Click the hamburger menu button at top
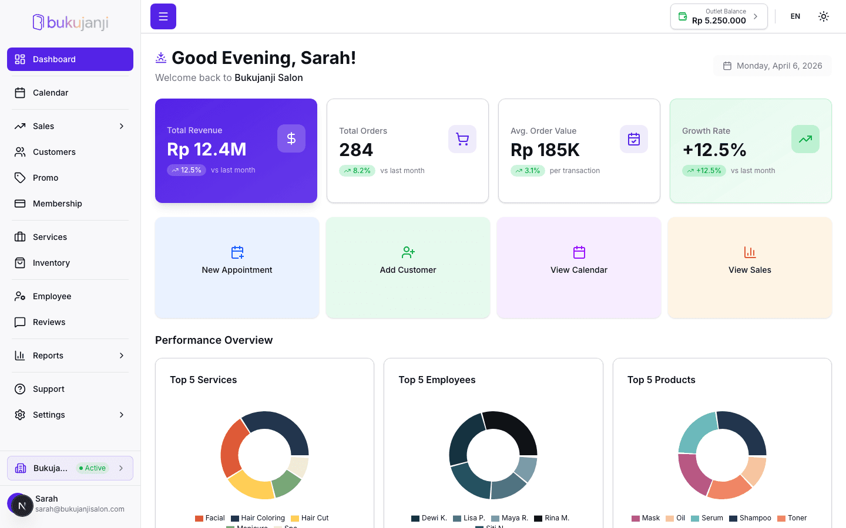 coord(163,16)
